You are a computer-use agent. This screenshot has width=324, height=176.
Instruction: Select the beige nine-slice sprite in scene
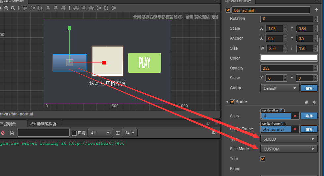(108, 61)
